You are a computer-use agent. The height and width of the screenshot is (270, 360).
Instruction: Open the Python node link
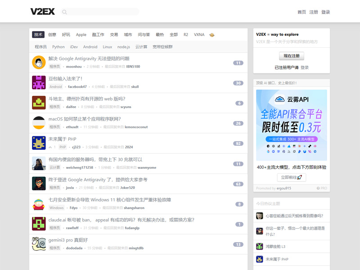pos(58,47)
